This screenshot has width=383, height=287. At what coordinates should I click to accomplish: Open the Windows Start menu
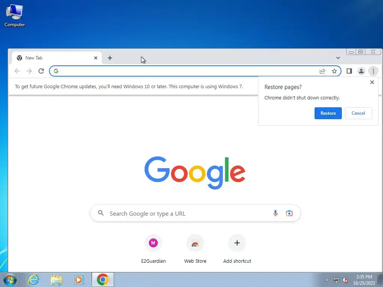click(x=10, y=280)
